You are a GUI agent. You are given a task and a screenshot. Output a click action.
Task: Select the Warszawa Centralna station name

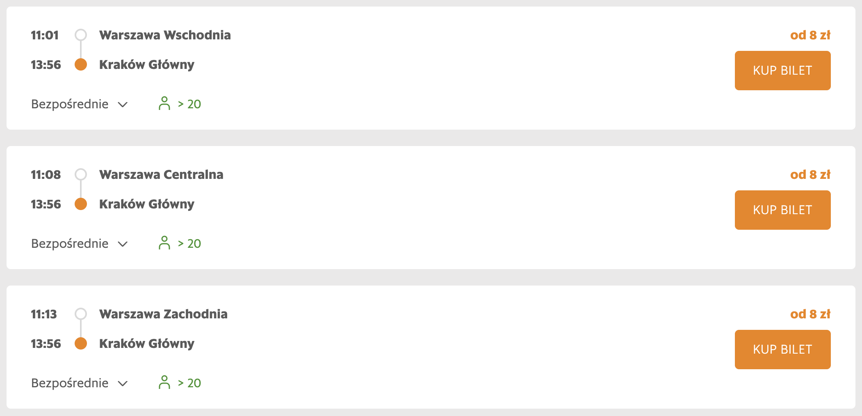click(x=161, y=175)
